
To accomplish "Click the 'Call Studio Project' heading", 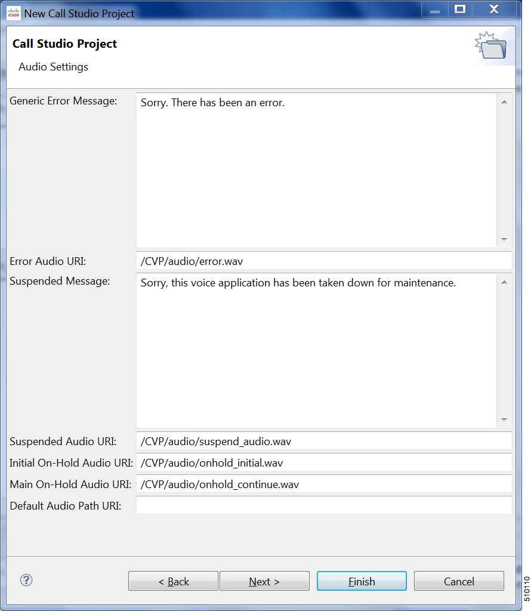I will click(x=64, y=44).
